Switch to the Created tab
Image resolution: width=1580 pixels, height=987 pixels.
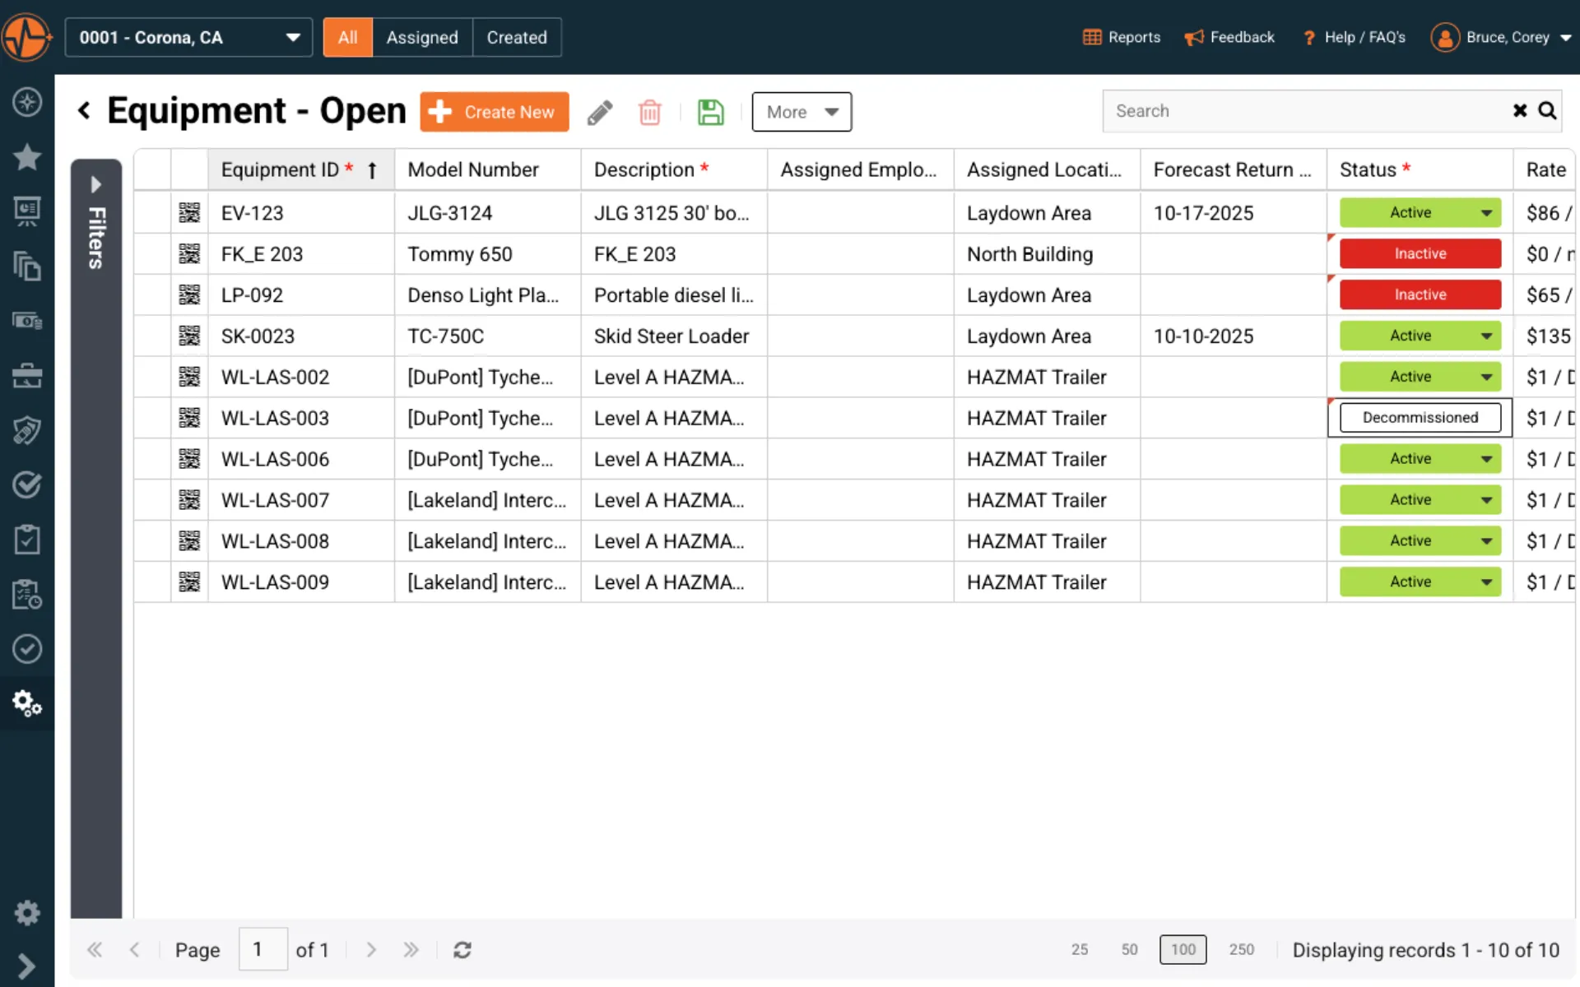pyautogui.click(x=517, y=38)
